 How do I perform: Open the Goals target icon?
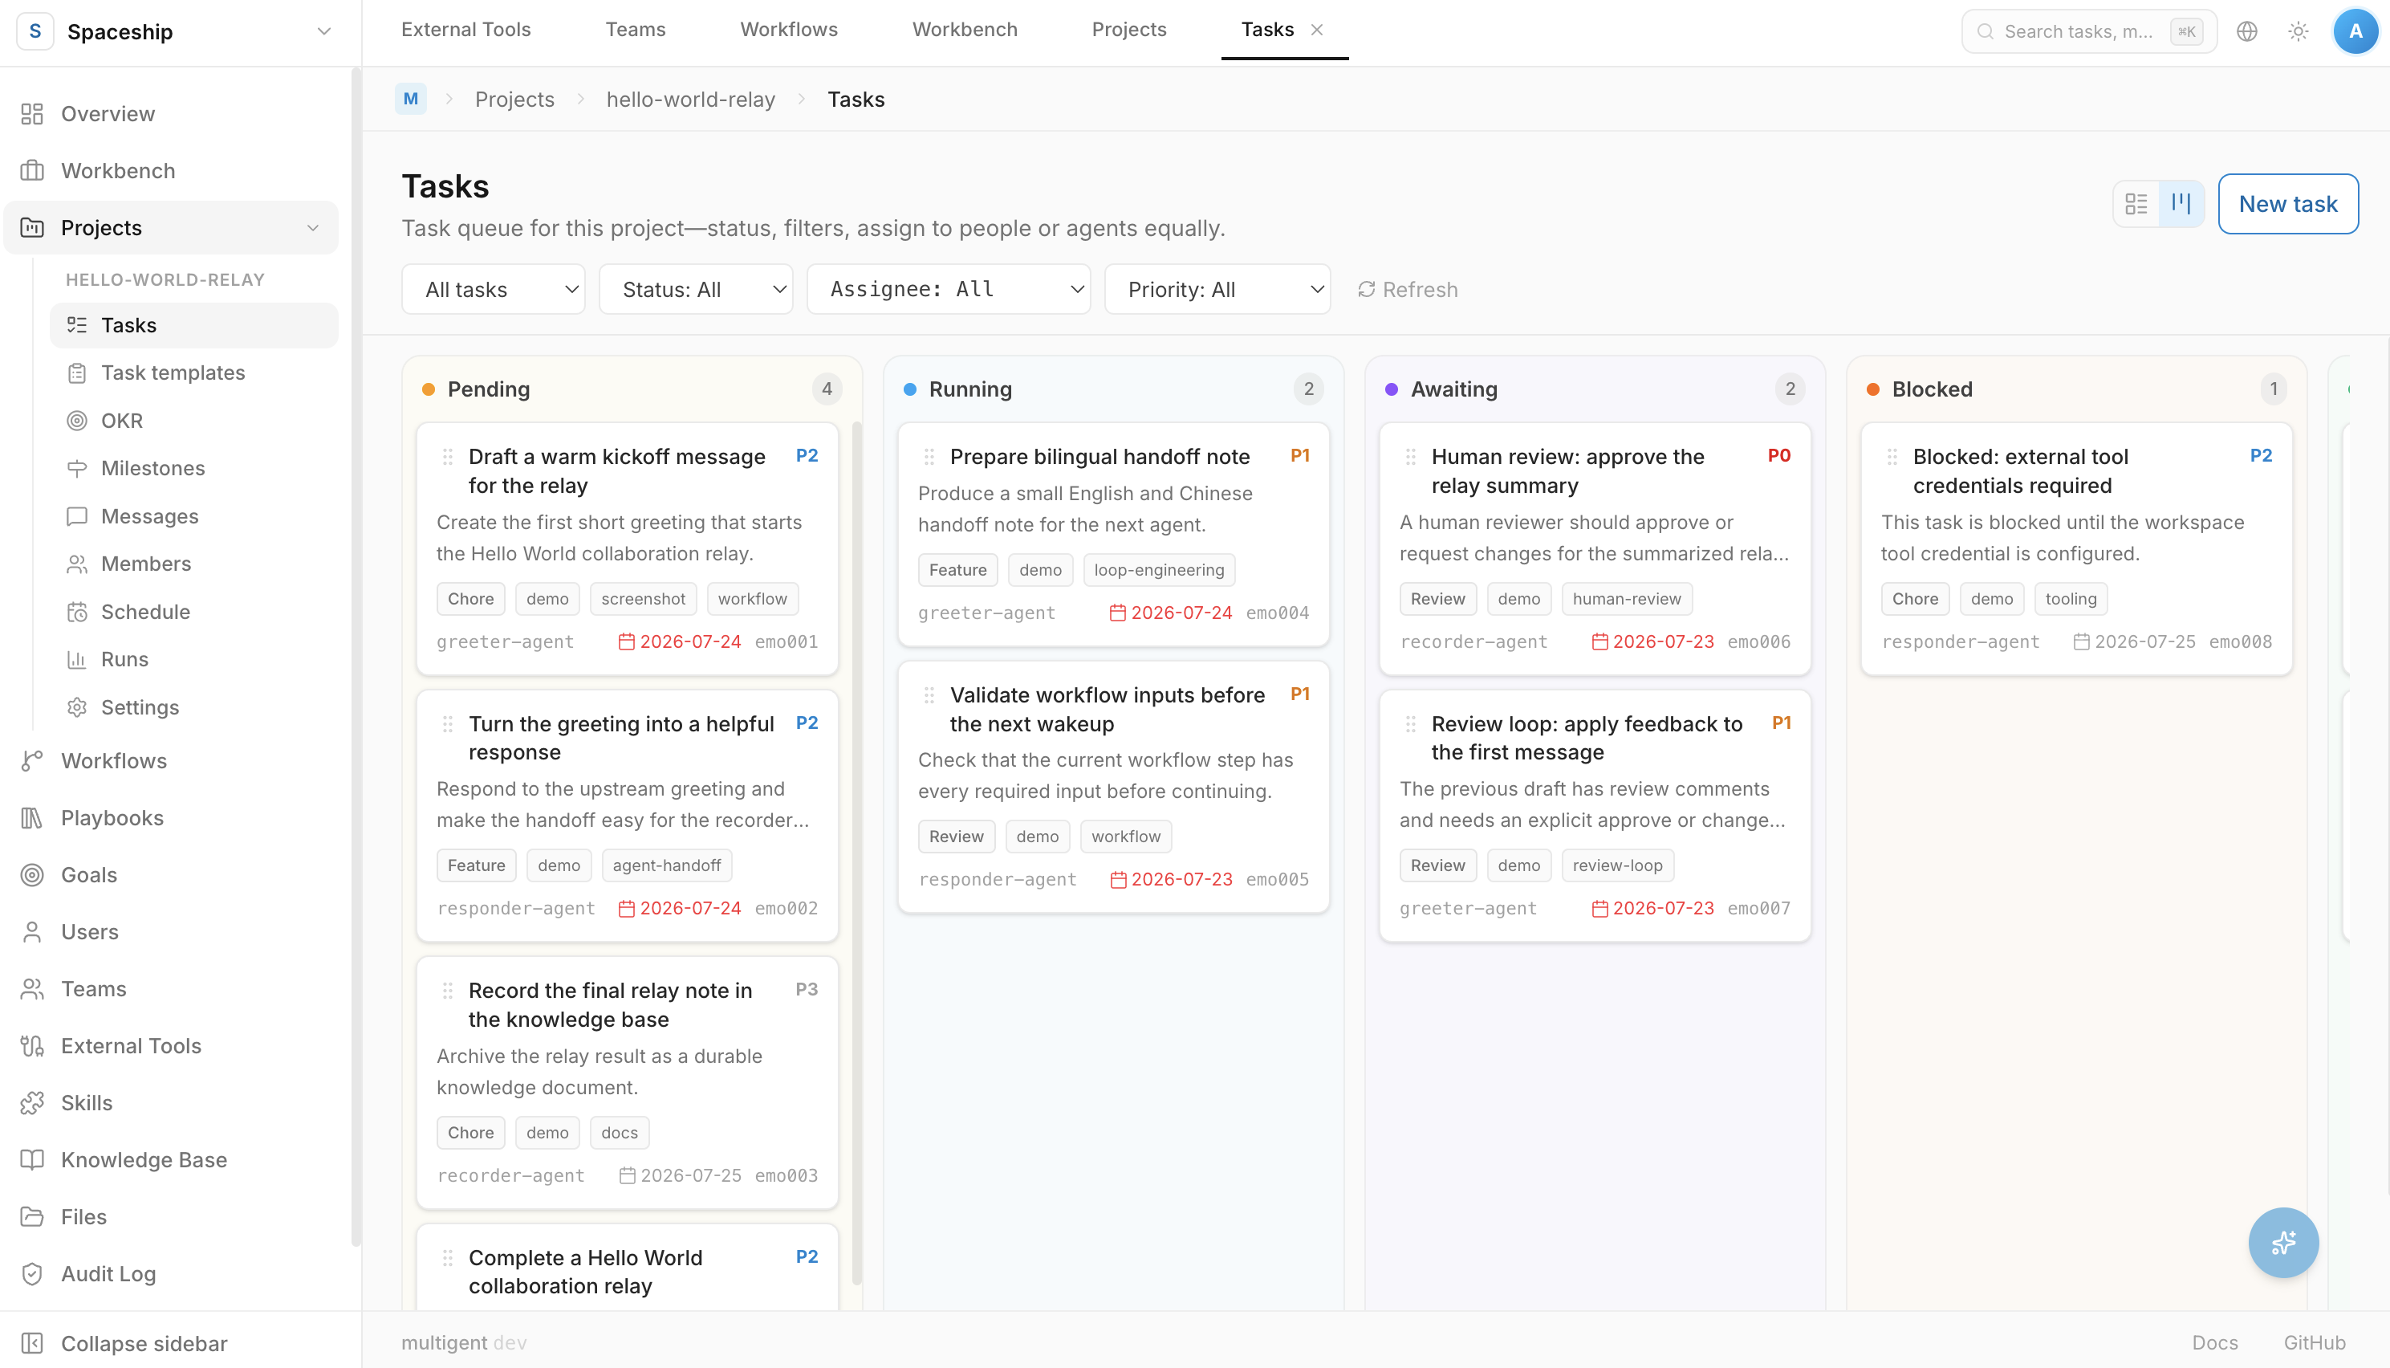[x=32, y=875]
